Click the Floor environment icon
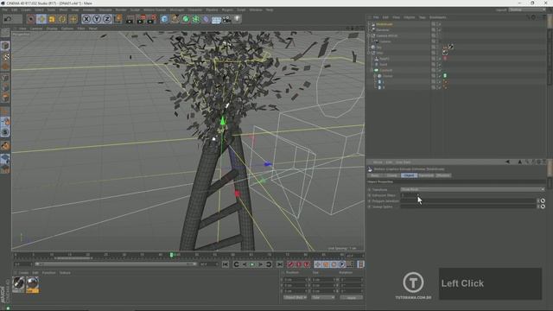The height and width of the screenshot is (311, 553). [216, 19]
